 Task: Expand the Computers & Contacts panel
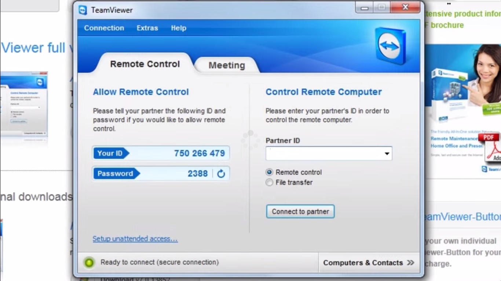tap(369, 263)
